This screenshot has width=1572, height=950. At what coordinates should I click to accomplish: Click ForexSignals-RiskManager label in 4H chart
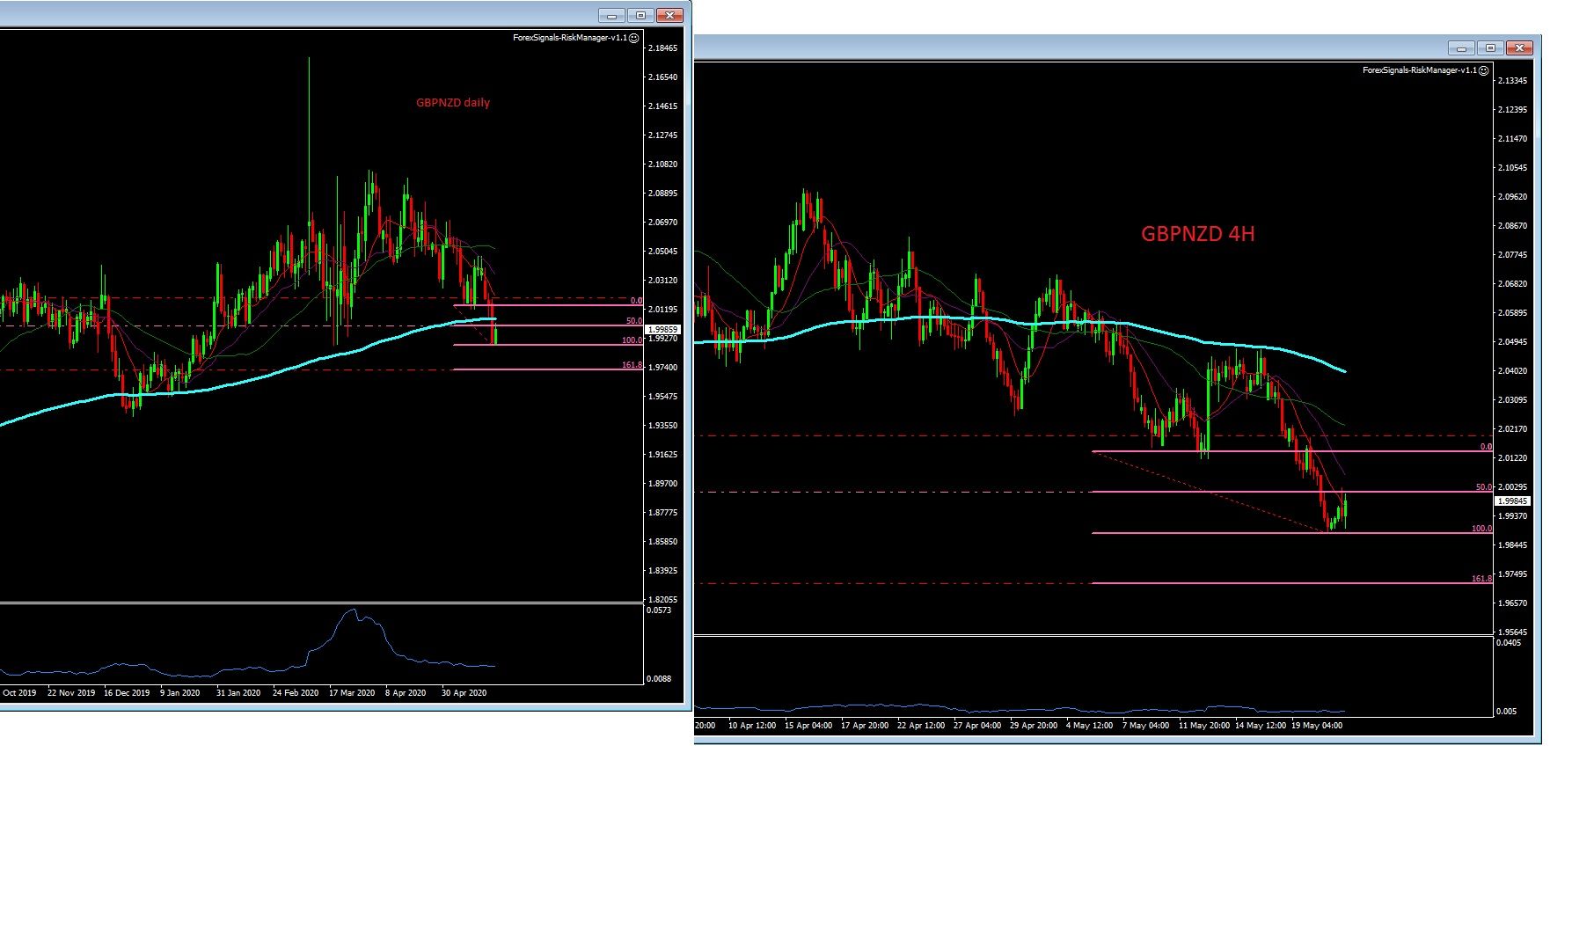(1420, 70)
